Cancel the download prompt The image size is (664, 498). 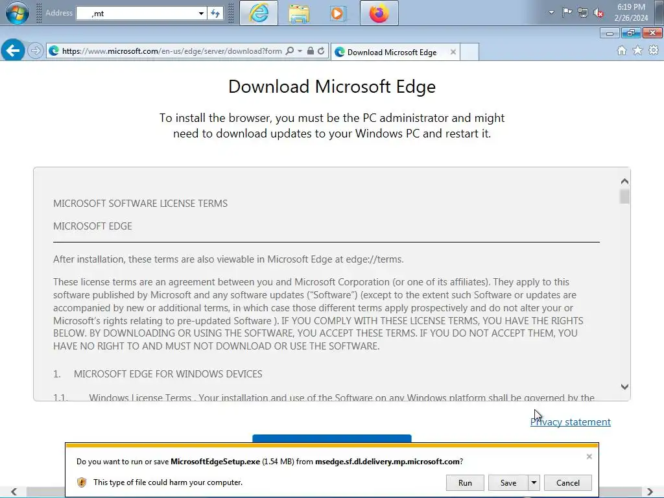coord(568,482)
